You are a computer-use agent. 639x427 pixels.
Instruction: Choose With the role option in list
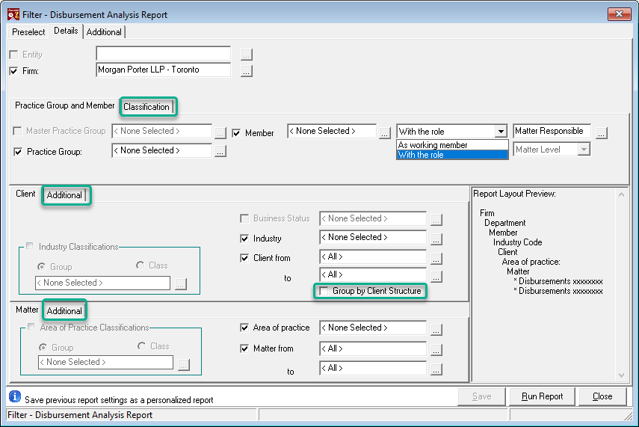pyautogui.click(x=452, y=155)
